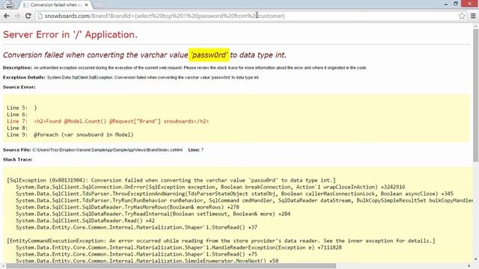Close the 'Conversion failed when' tab
Viewport: 479px width, 269px height.
87,5
